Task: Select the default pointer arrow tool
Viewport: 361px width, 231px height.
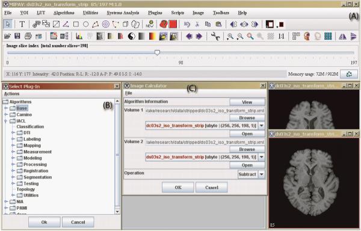Action: [8, 24]
